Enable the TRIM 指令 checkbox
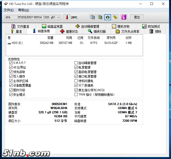Viewport: 171px width, 159px height. (x=76, y=95)
